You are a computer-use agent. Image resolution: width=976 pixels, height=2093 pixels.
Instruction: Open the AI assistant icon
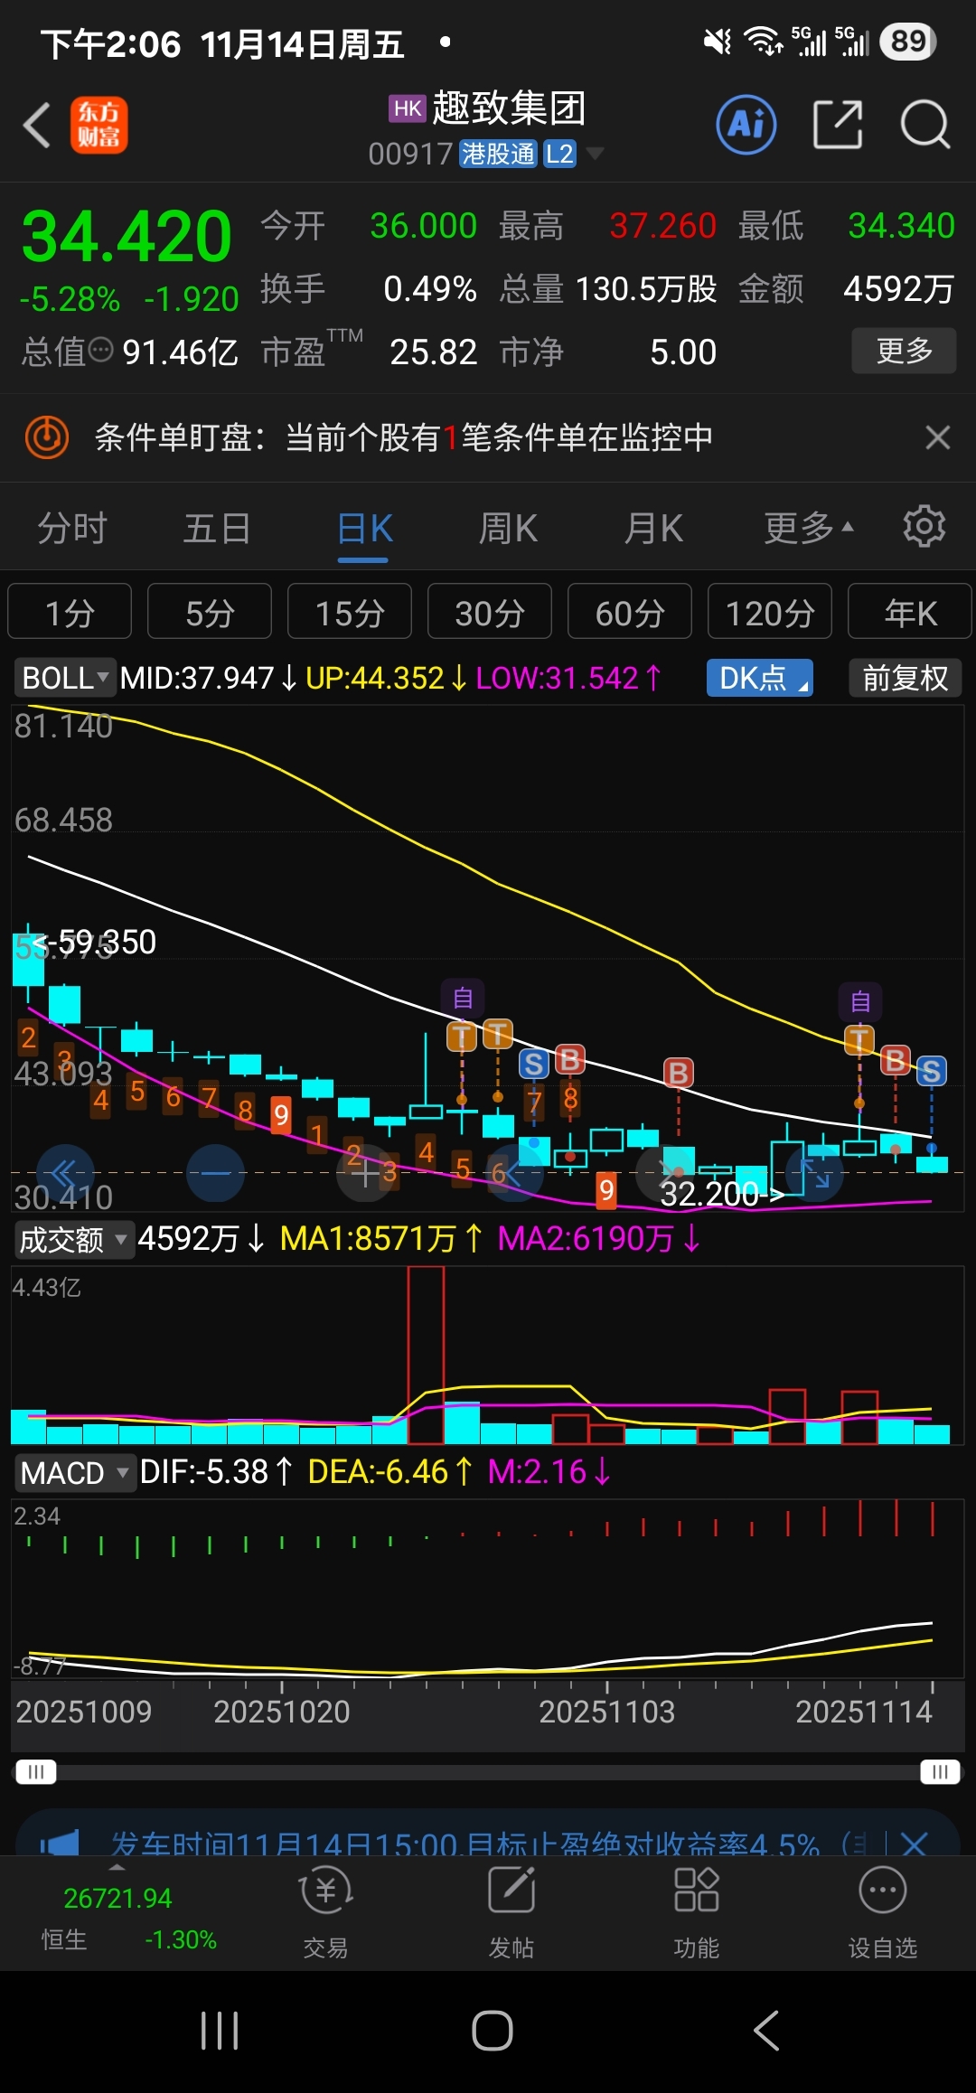point(746,125)
